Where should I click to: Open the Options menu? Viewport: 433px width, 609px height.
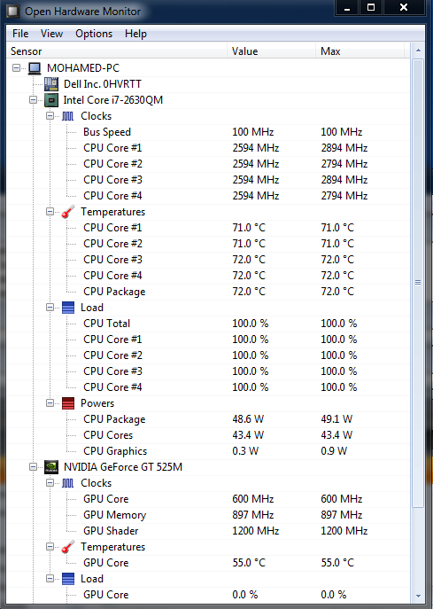click(x=94, y=34)
